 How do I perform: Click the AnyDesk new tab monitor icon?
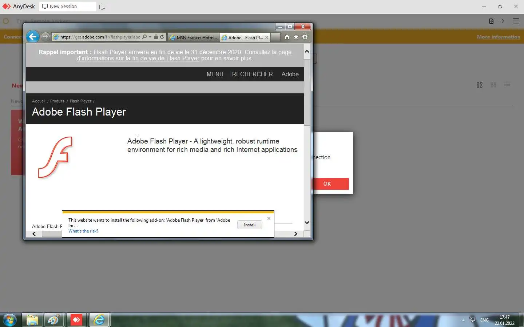coord(102,7)
